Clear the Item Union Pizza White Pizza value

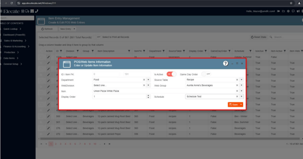[237, 91]
